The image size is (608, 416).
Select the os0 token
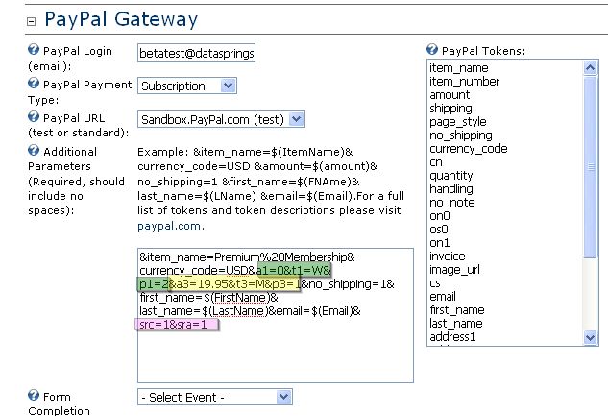439,230
